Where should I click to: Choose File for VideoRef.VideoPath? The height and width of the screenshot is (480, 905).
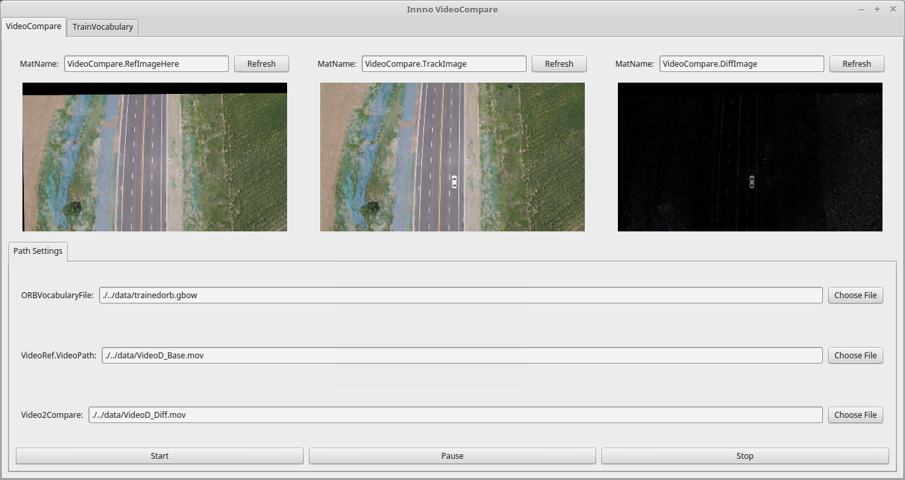(x=855, y=356)
